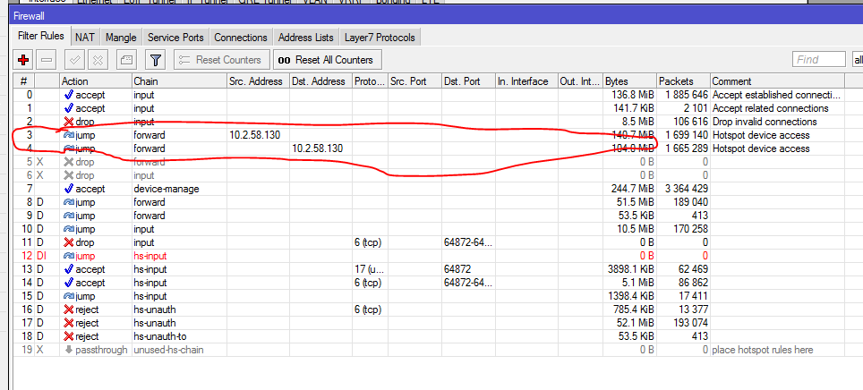Remove selected rule with minus icon
Screen dimensions: 863x390
tap(47, 60)
